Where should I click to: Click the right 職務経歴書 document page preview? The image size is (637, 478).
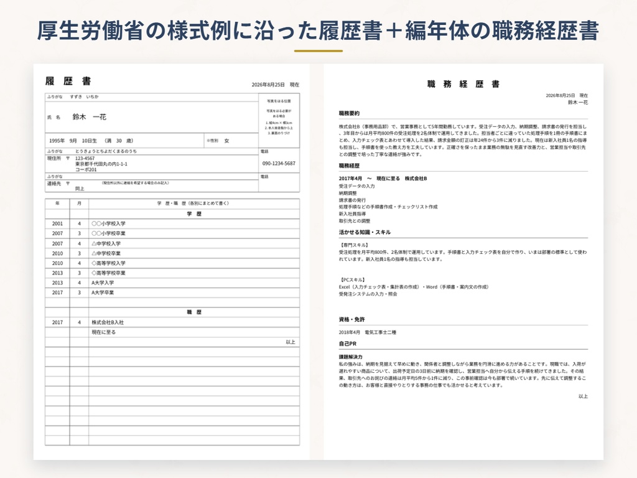[463, 262]
